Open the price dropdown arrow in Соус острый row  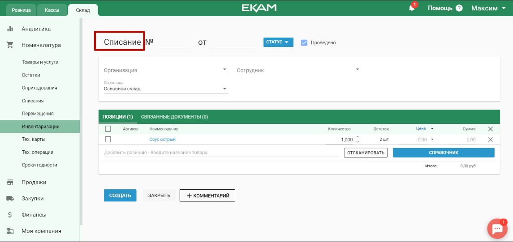coord(432,140)
